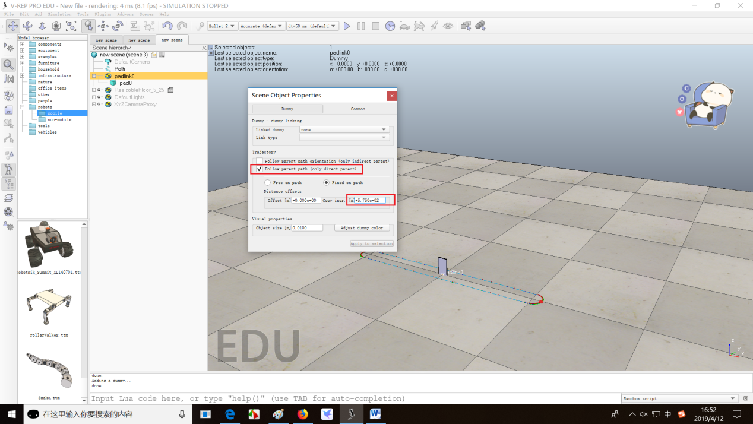The width and height of the screenshot is (753, 424).
Task: Open the Simulation menu
Action: [x=59, y=14]
